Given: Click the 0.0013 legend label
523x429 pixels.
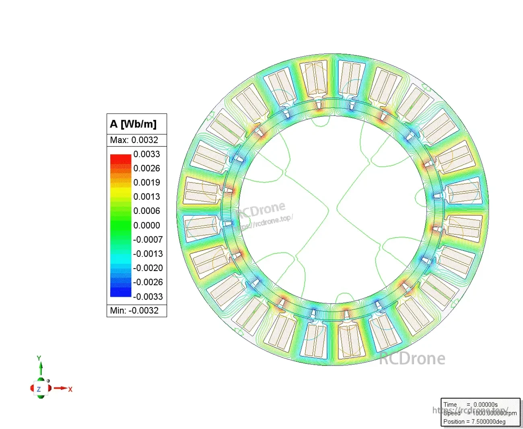Looking at the screenshot, I should [146, 197].
